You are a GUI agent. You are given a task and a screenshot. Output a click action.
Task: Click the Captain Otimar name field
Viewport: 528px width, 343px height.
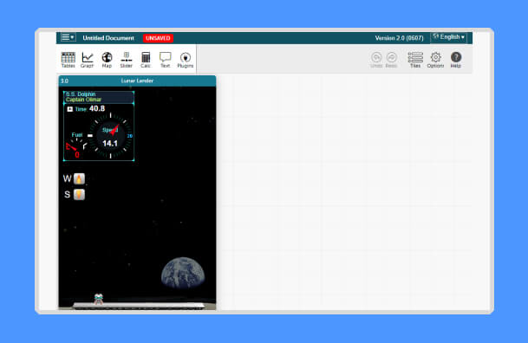click(x=83, y=100)
